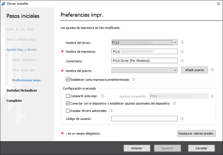Click info icon beside Compartir esta impr.
223x155 pixels.
point(103,96)
